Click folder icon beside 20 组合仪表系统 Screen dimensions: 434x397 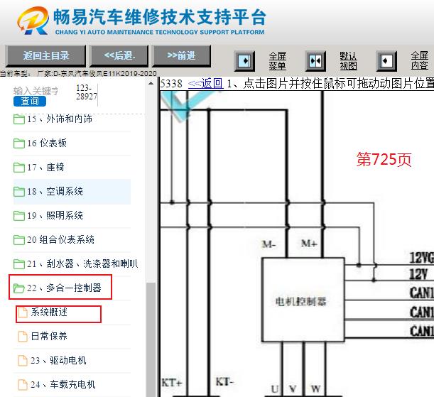pos(18,240)
